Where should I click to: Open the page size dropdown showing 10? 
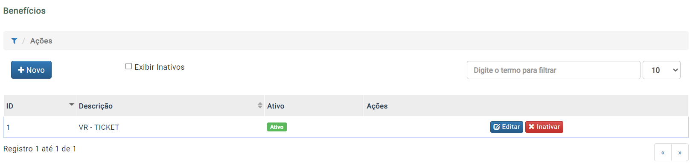click(661, 70)
